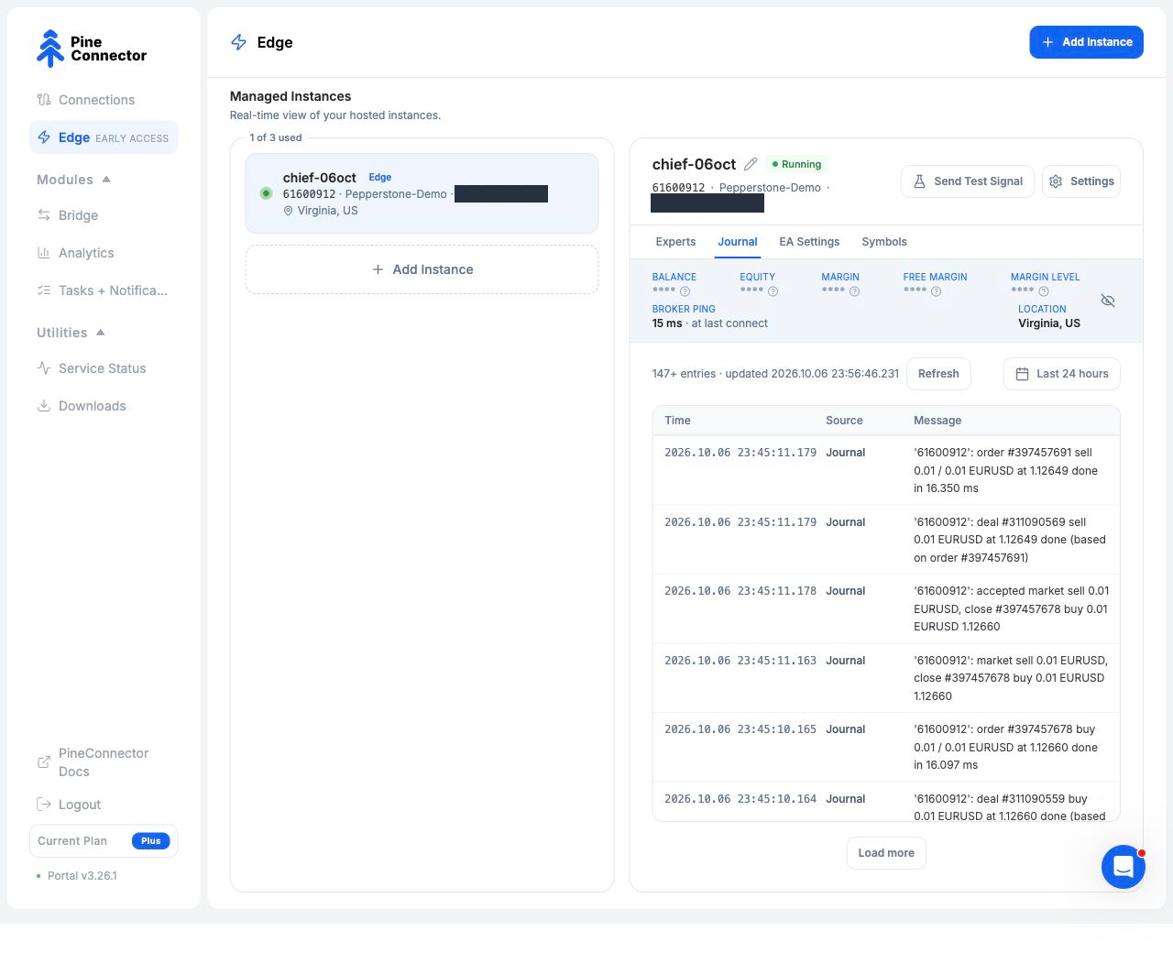Open the Bridge module
The width and height of the screenshot is (1173, 953).
coord(104,215)
